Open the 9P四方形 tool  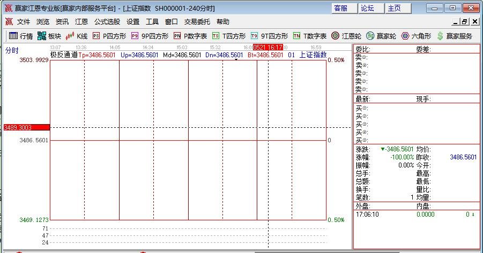click(150, 36)
